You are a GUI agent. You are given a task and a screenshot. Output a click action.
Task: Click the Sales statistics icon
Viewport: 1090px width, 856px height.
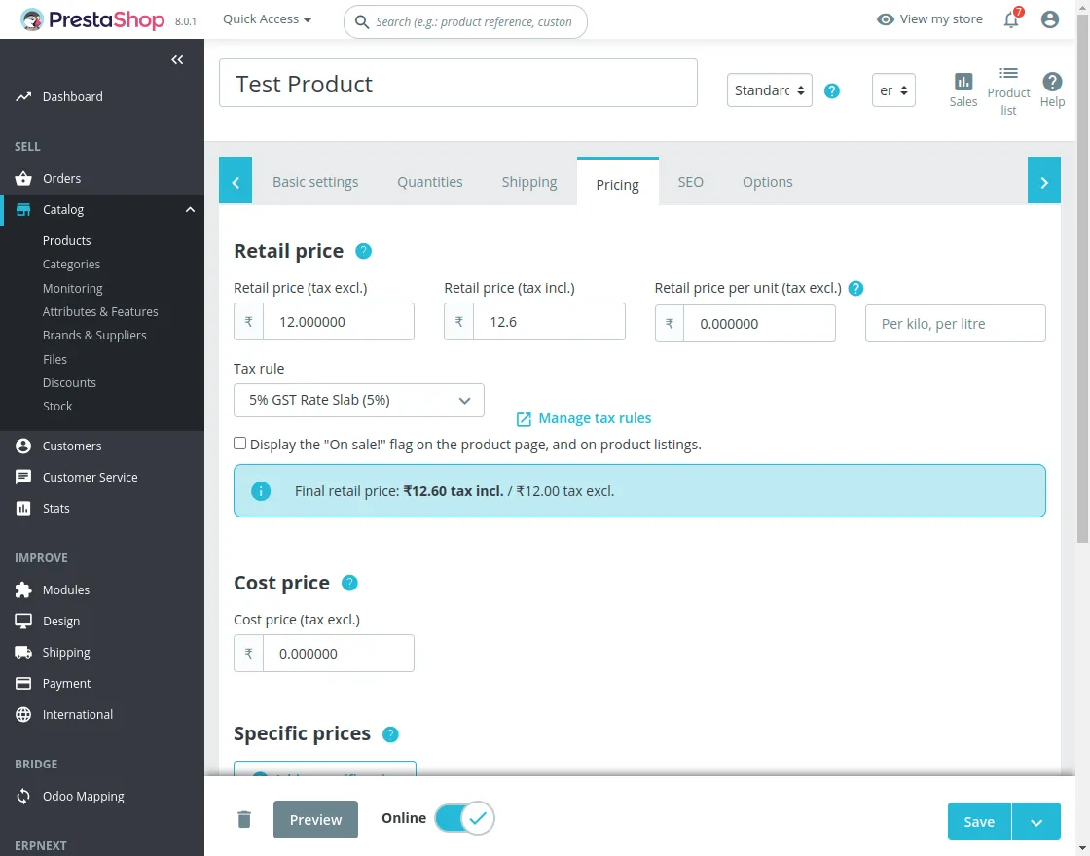point(963,89)
